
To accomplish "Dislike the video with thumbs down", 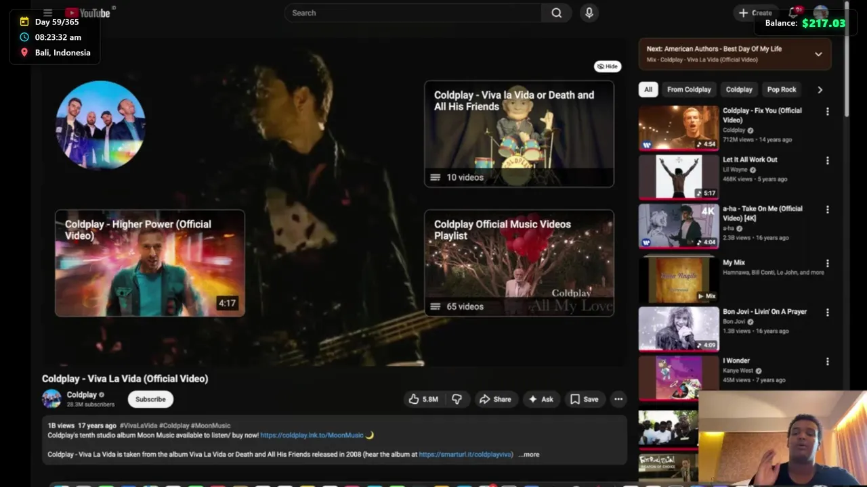I will 457,399.
